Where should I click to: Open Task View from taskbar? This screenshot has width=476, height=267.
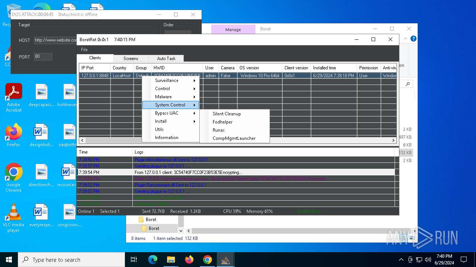[134, 260]
